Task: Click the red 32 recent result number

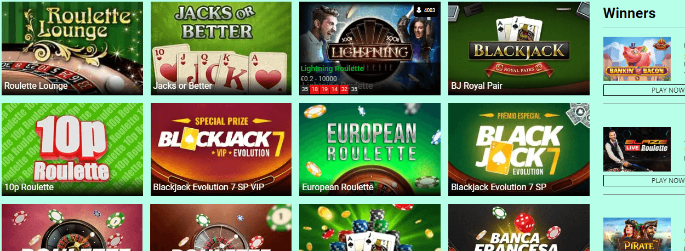Action: click(344, 89)
